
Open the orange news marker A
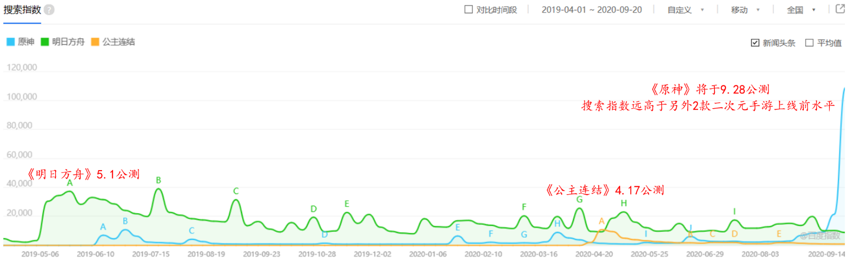tap(601, 222)
